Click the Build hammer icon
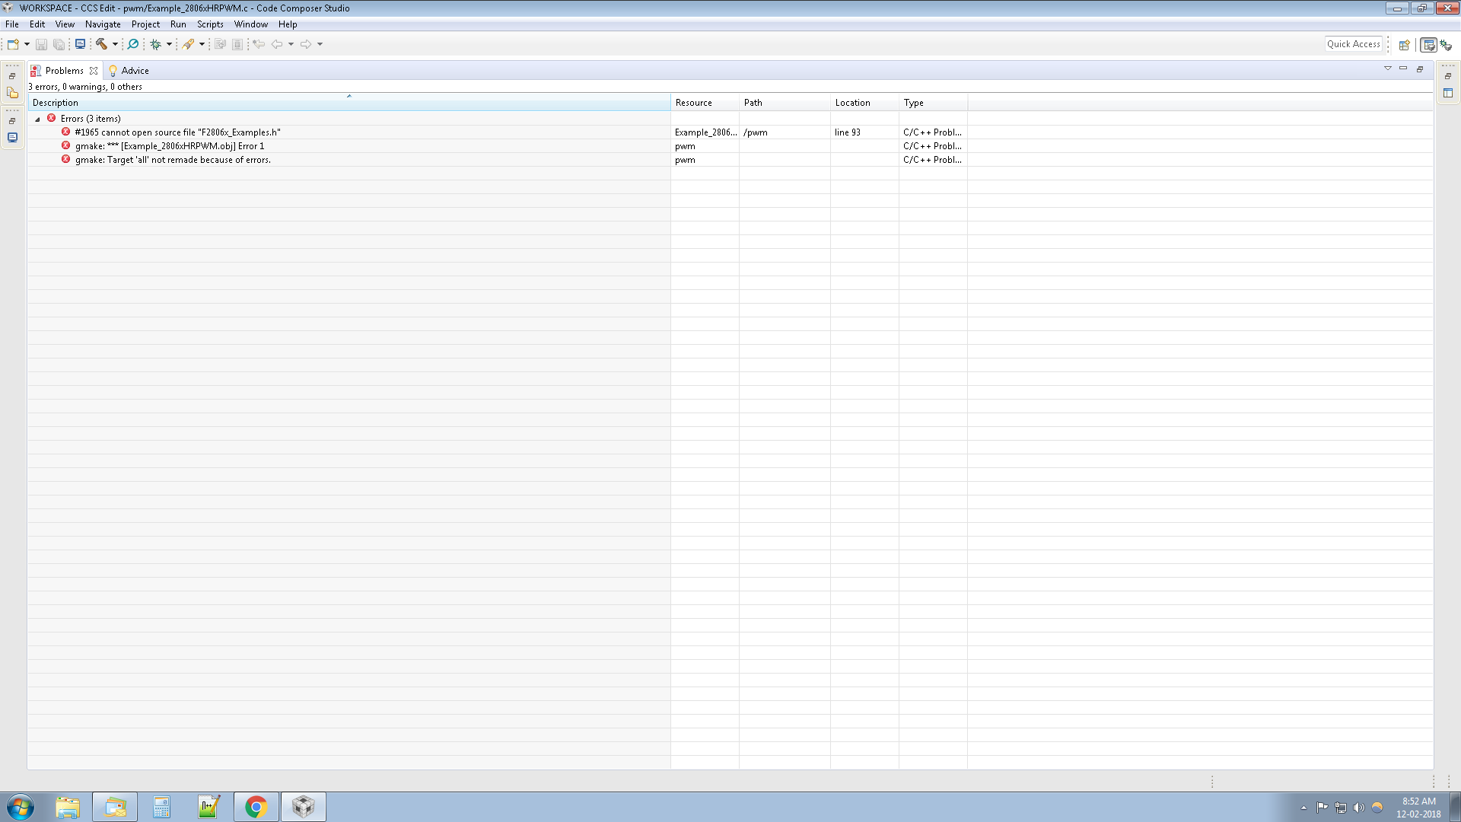The width and height of the screenshot is (1461, 822). (101, 44)
